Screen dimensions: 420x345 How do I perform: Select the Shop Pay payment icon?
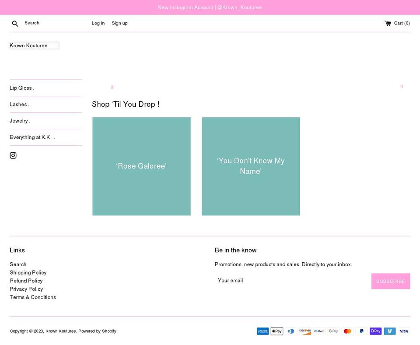375,331
